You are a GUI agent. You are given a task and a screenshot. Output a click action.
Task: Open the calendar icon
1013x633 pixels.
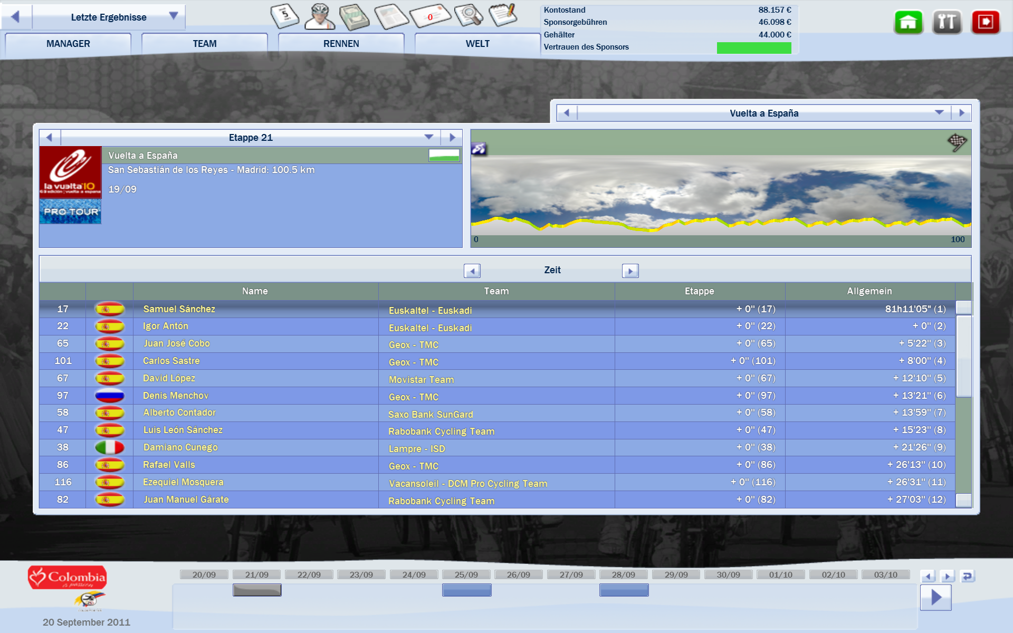click(285, 15)
